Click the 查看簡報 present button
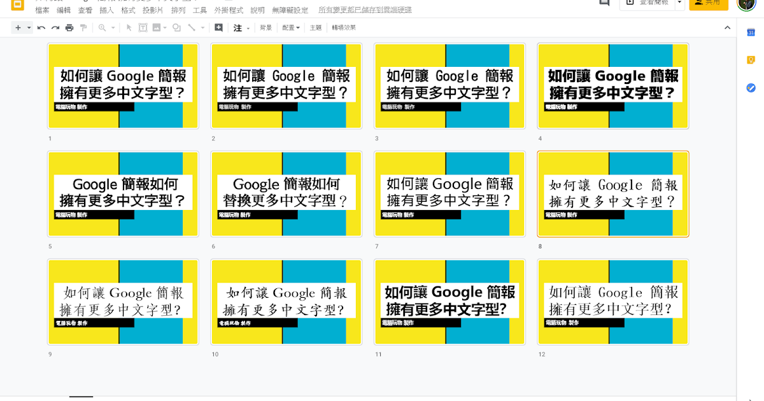 [647, 3]
